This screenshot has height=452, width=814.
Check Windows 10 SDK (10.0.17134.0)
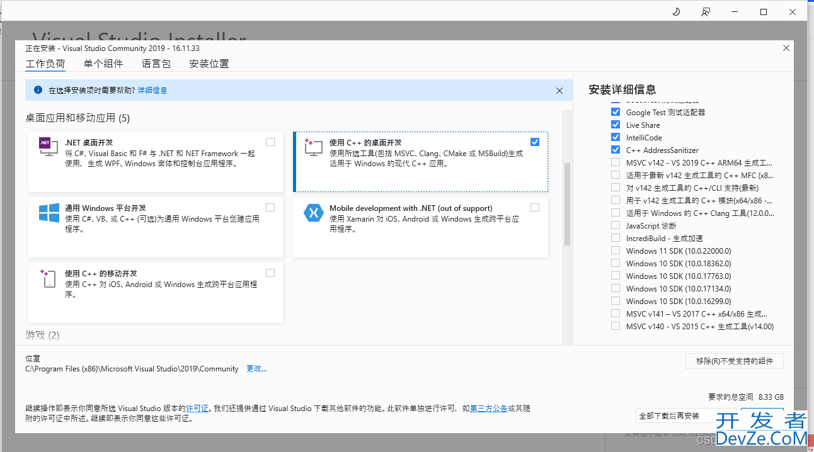coord(616,288)
